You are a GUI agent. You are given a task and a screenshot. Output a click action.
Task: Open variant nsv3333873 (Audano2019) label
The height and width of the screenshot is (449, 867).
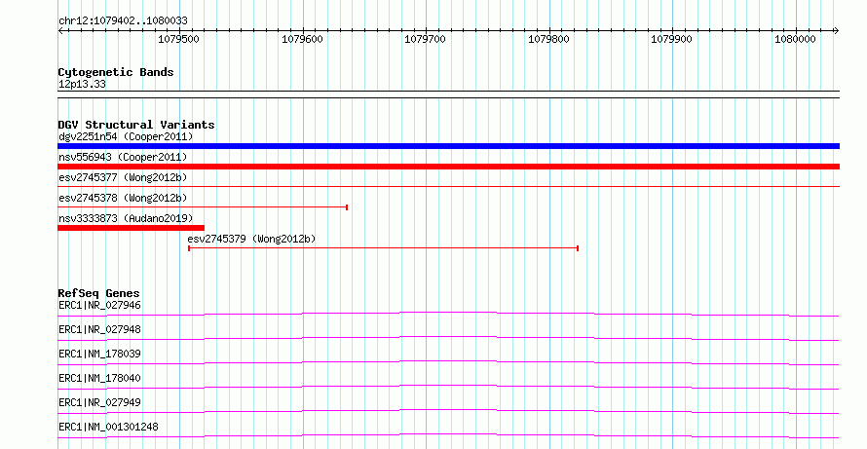[126, 218]
